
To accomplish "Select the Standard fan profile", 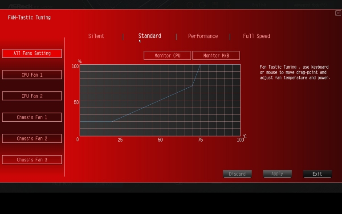I will [150, 36].
